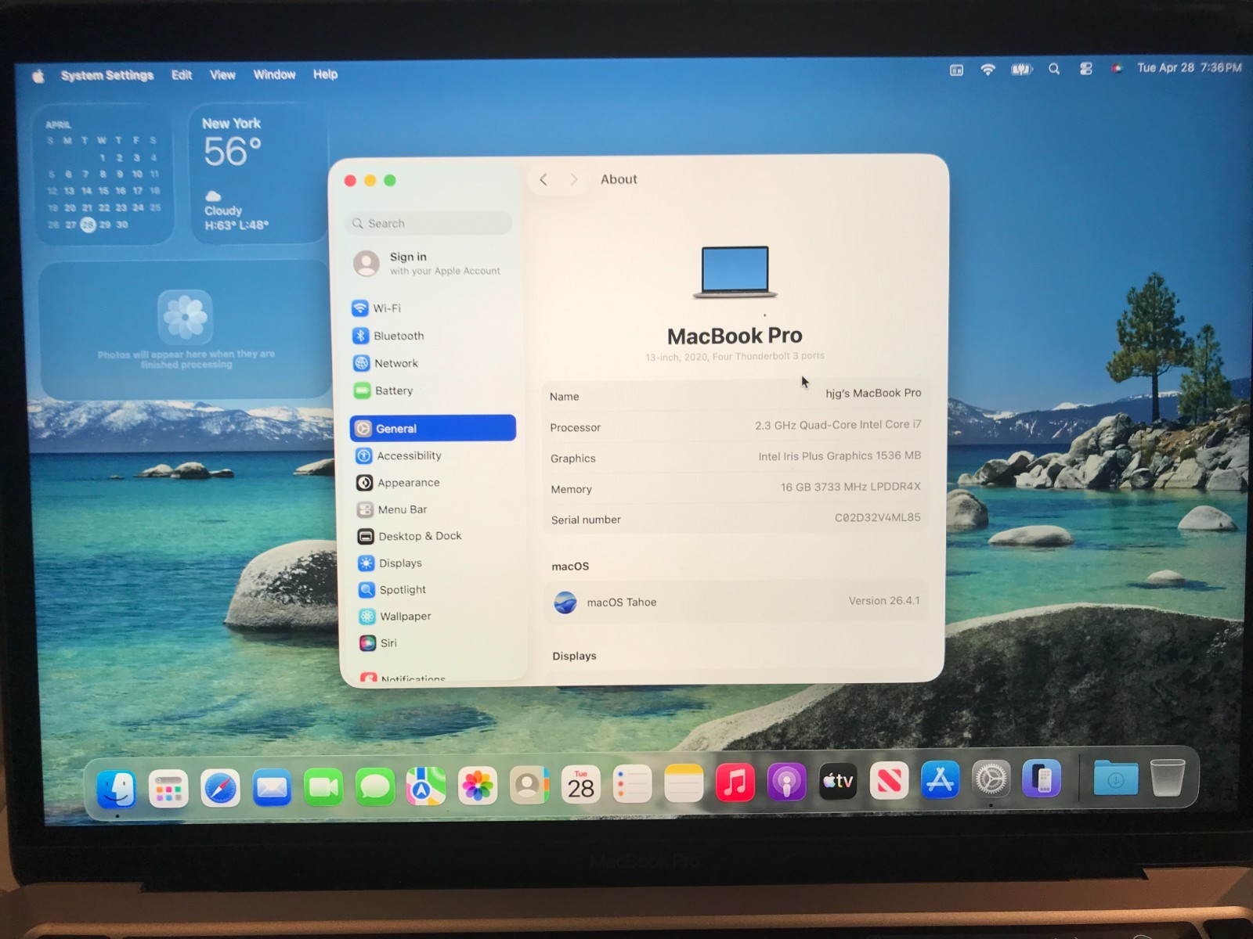Open Music from the Dock
The width and height of the screenshot is (1253, 939).
(x=735, y=782)
